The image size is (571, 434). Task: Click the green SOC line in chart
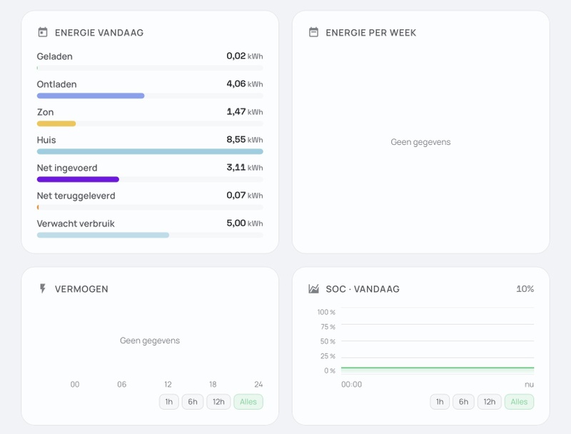[x=438, y=368]
